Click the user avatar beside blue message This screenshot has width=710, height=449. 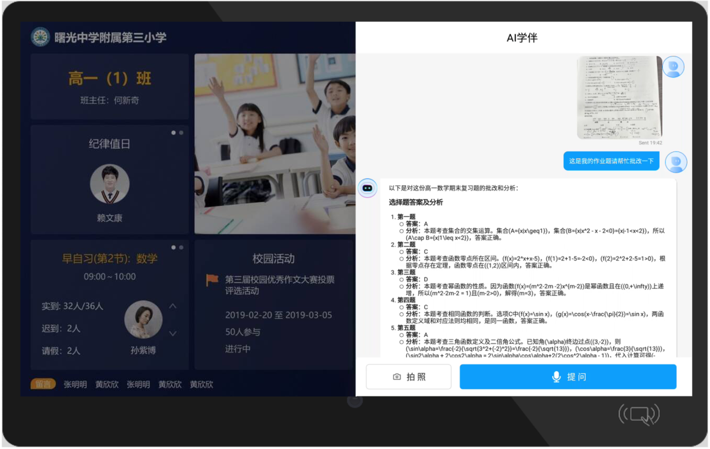tap(676, 162)
